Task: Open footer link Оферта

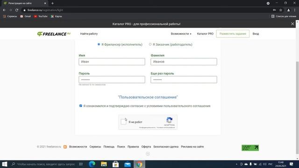Action: coord(146,147)
